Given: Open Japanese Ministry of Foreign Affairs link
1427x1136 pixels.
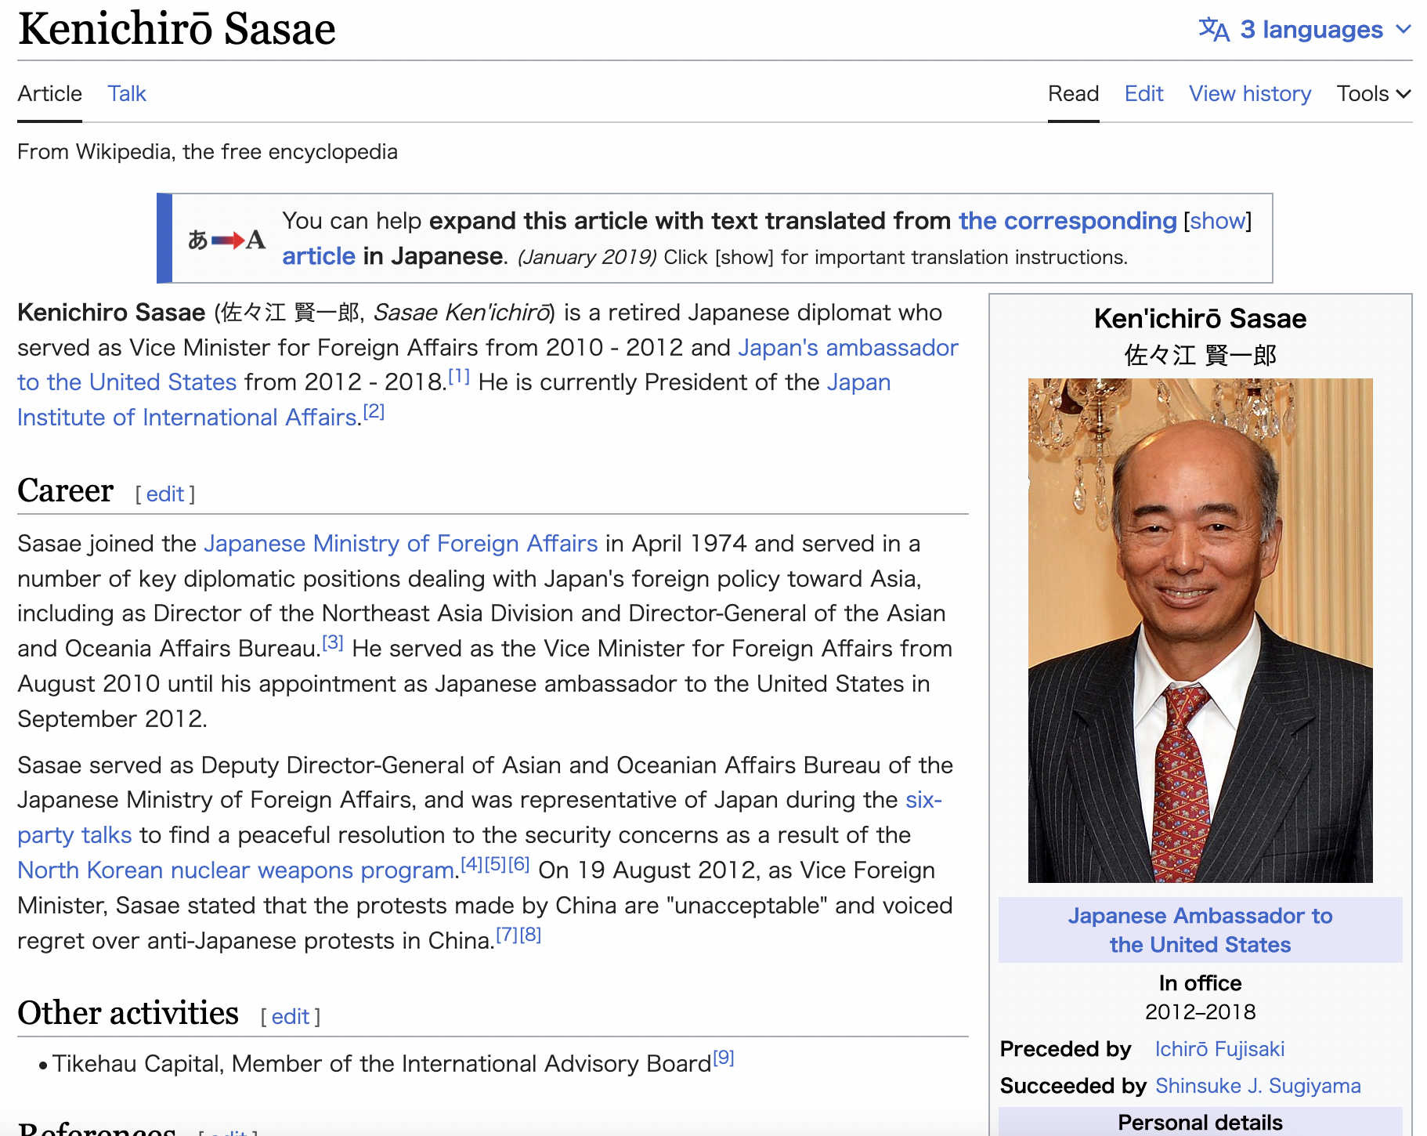Looking at the screenshot, I should click(401, 544).
